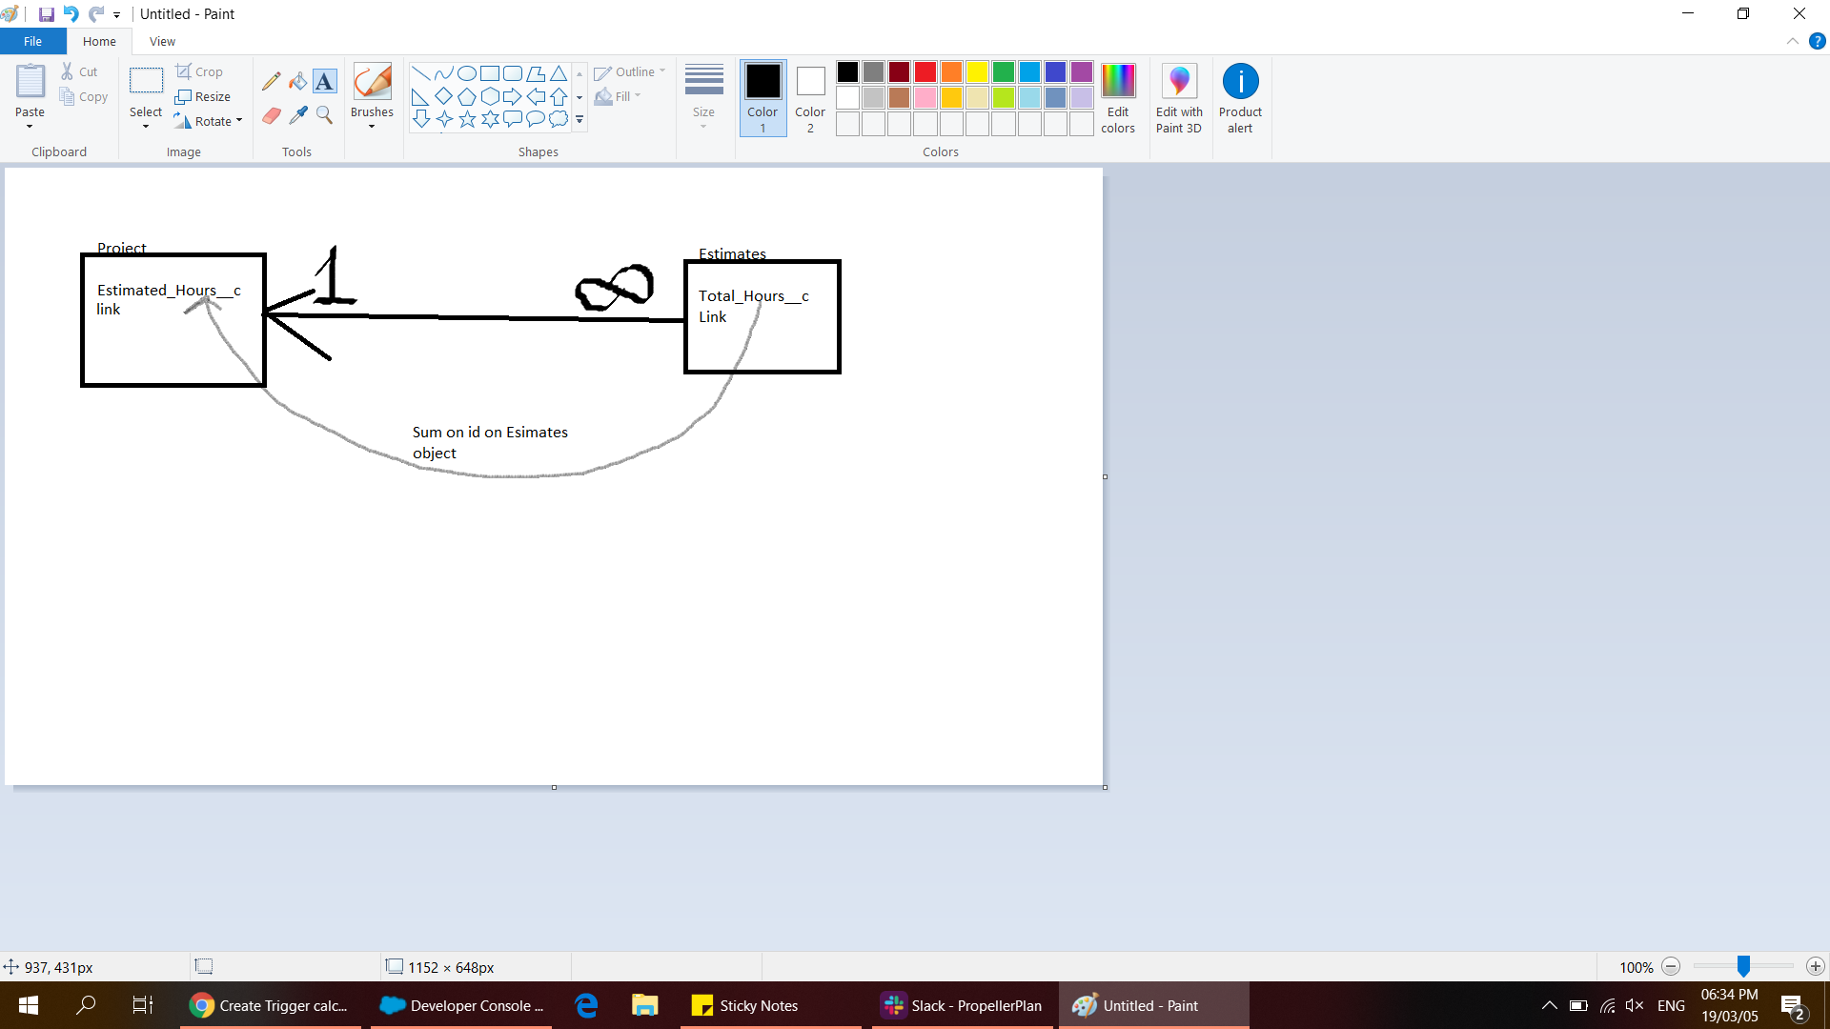Pick the red color swatch
The image size is (1830, 1029).
pyautogui.click(x=925, y=72)
